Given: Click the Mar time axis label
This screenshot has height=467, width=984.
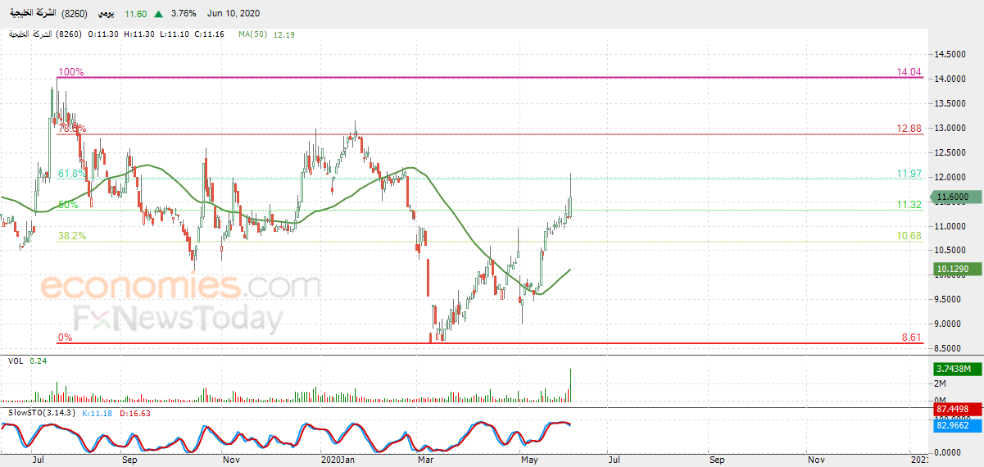Looking at the screenshot, I should 424,460.
